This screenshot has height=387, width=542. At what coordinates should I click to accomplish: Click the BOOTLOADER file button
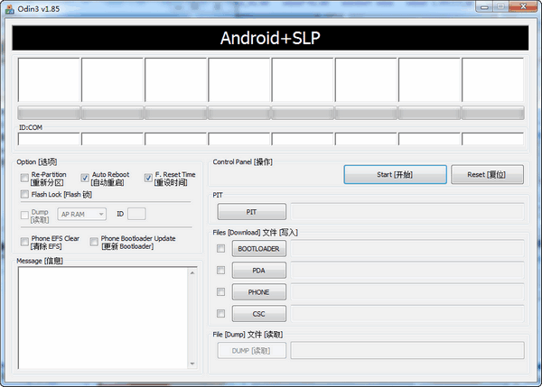pyautogui.click(x=257, y=248)
